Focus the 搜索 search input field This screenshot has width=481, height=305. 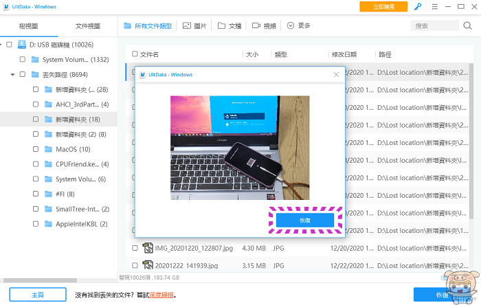coord(435,26)
